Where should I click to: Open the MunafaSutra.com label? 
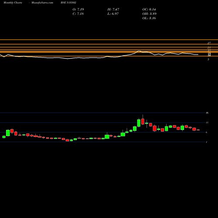tap(42, 3)
